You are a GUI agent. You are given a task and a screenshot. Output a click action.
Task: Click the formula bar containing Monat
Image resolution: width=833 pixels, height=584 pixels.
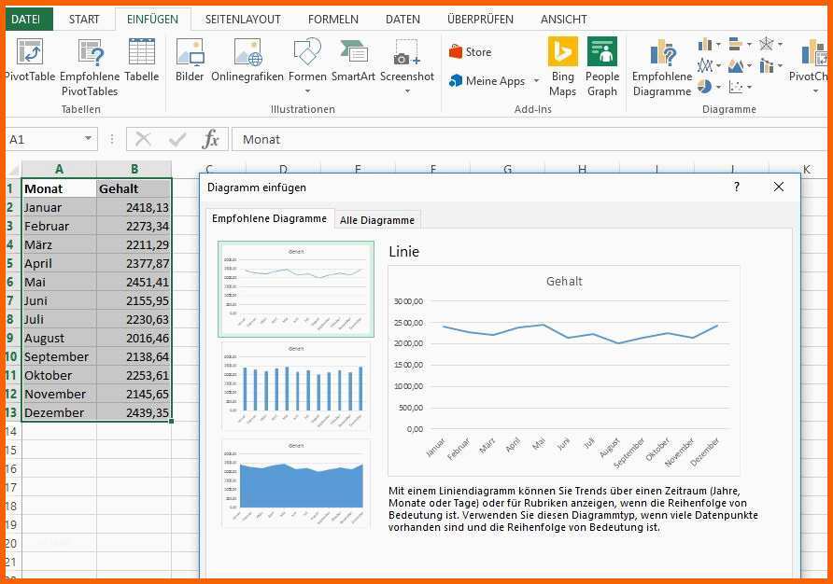point(529,140)
